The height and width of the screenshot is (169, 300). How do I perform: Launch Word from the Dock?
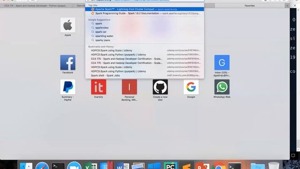pyautogui.click(x=122, y=166)
